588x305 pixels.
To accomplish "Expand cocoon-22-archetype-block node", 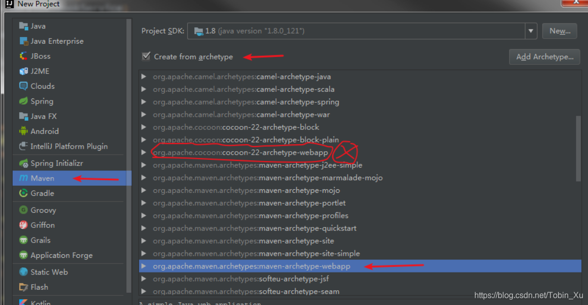I will [144, 127].
